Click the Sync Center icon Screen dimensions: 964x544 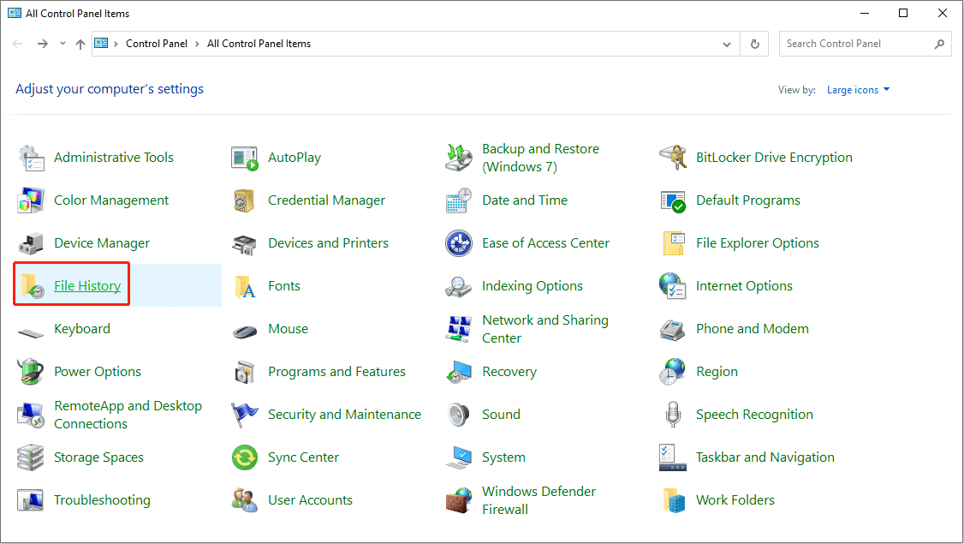click(245, 457)
